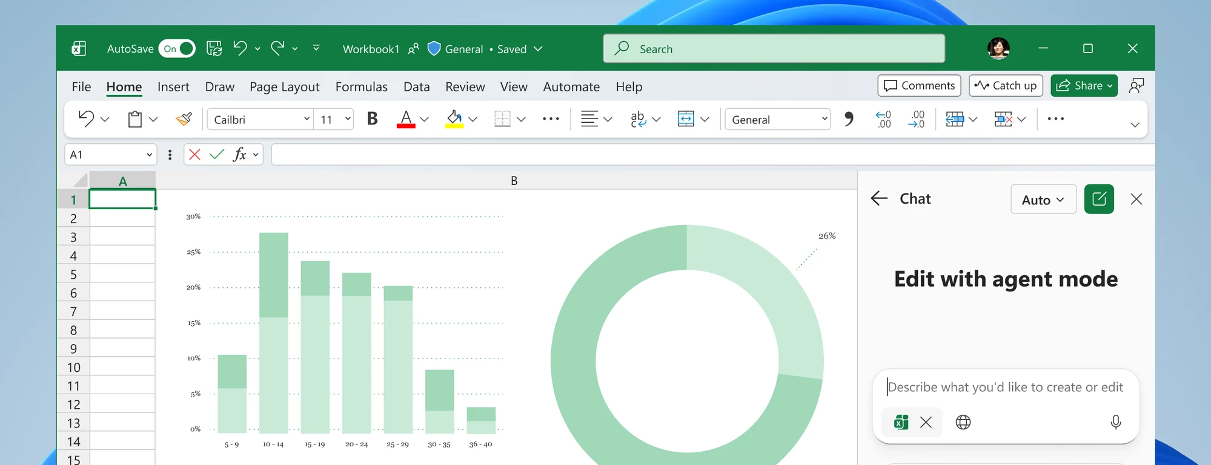Viewport: 1211px width, 465px height.
Task: Switch to the Insert tab
Action: [x=173, y=86]
